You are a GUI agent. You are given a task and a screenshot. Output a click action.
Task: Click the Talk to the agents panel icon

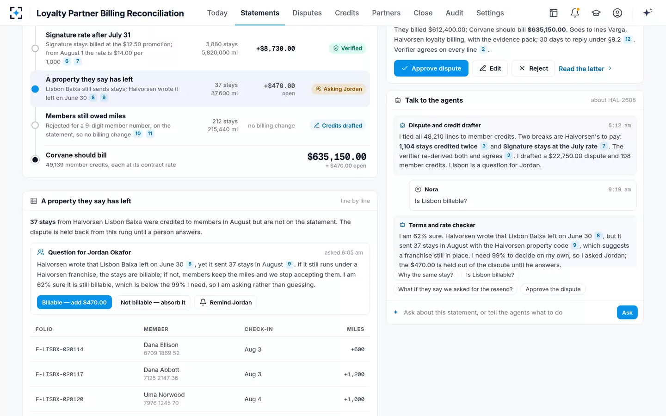[398, 100]
